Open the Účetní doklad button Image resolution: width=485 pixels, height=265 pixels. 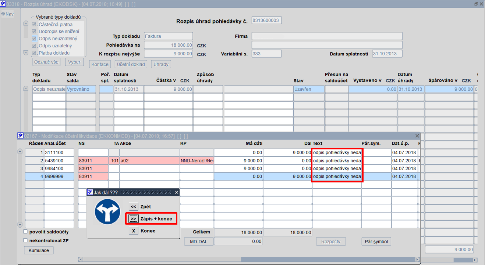131,64
